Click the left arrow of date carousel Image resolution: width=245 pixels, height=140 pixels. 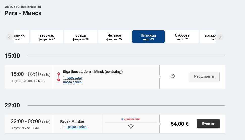(x=9, y=37)
